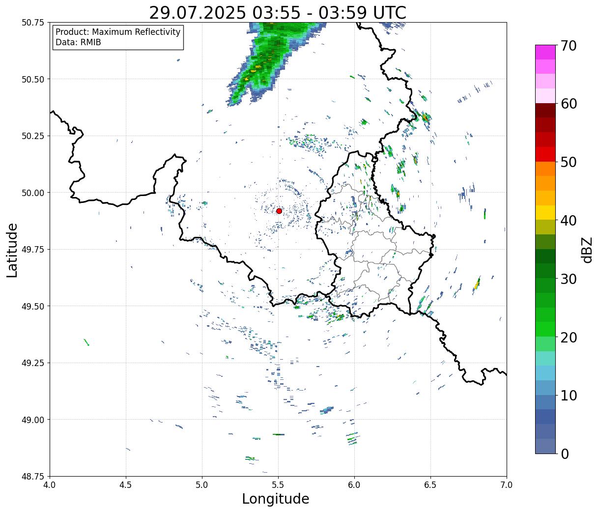Click the 50.00 latitude tick label
The width and height of the screenshot is (599, 511).
[x=33, y=193]
